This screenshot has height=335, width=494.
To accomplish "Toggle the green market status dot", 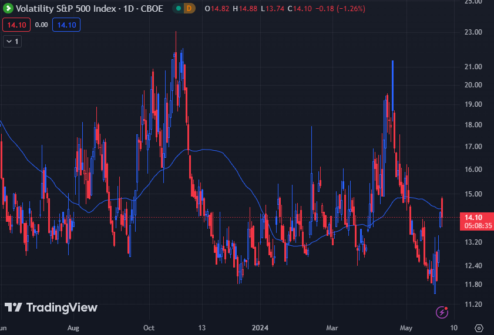I will [x=179, y=8].
